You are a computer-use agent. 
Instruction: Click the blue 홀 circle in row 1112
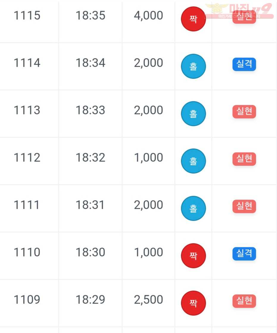pos(193,161)
